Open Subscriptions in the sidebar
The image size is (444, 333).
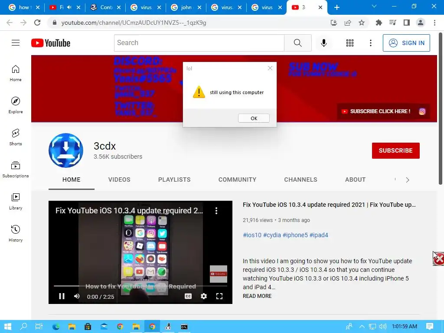16,170
